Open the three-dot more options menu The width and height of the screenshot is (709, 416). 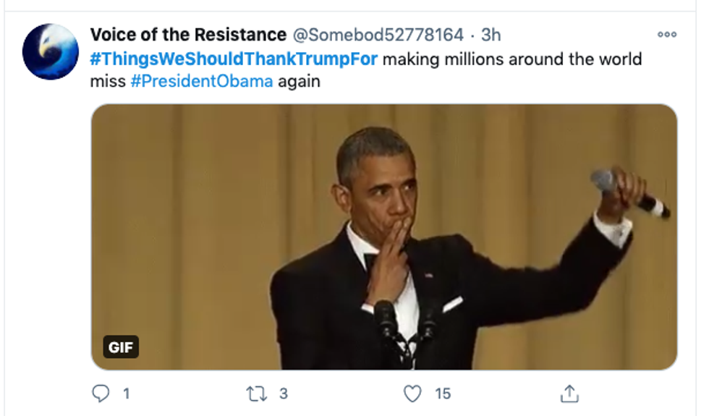point(666,34)
